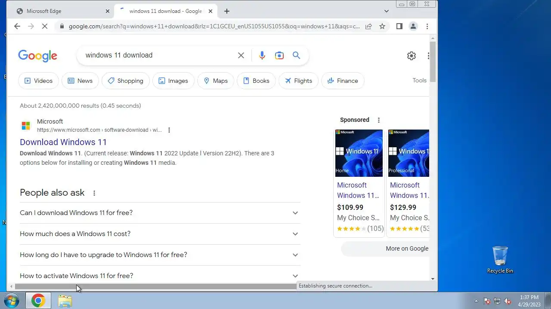Open the Microsoft result options menu

(x=169, y=130)
